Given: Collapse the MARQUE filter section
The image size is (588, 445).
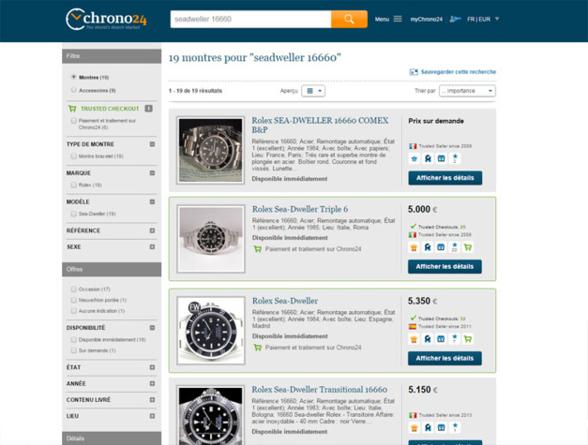Looking at the screenshot, I should pos(152,172).
